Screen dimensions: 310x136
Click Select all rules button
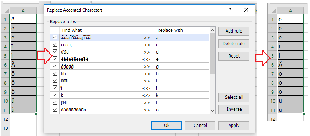pos(234,97)
